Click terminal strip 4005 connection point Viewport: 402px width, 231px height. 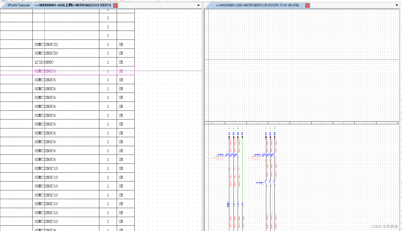click(x=229, y=204)
